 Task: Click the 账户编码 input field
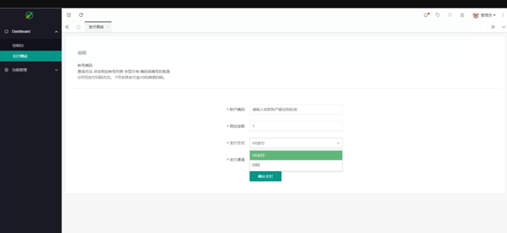[296, 109]
